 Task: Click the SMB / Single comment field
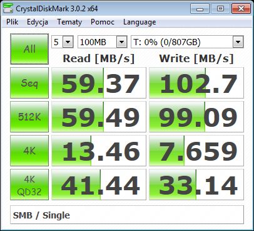tap(127, 215)
